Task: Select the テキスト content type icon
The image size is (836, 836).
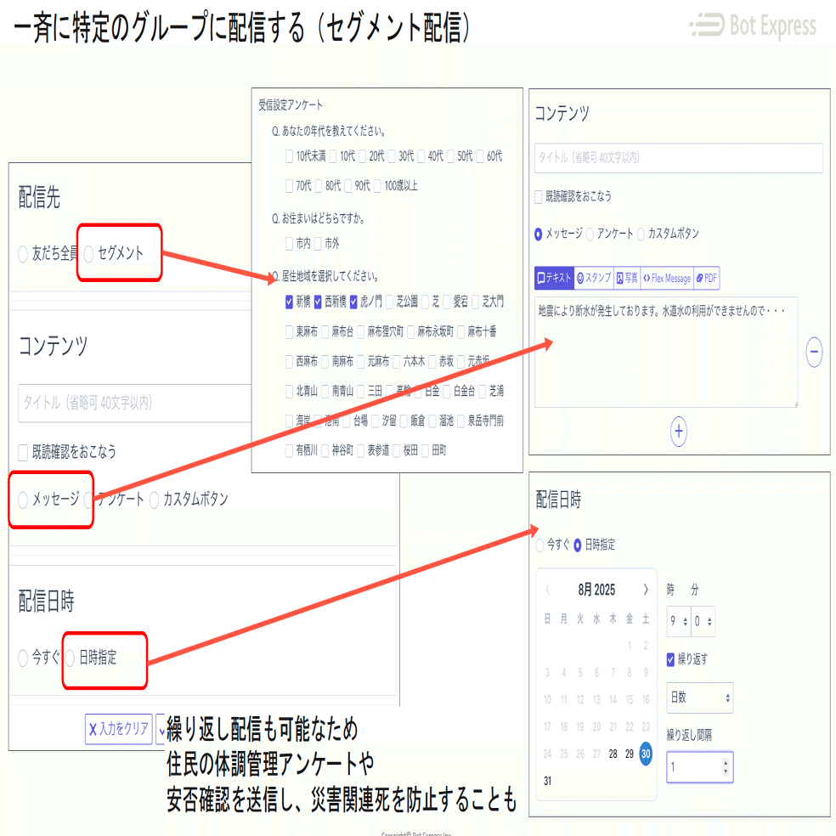Action: point(554,278)
